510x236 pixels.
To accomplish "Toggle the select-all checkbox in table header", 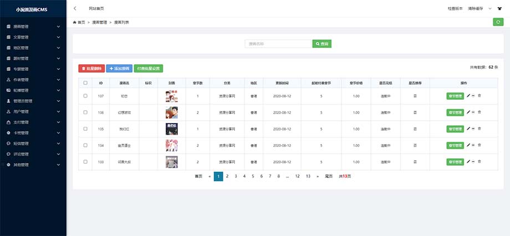I will 85,83.
